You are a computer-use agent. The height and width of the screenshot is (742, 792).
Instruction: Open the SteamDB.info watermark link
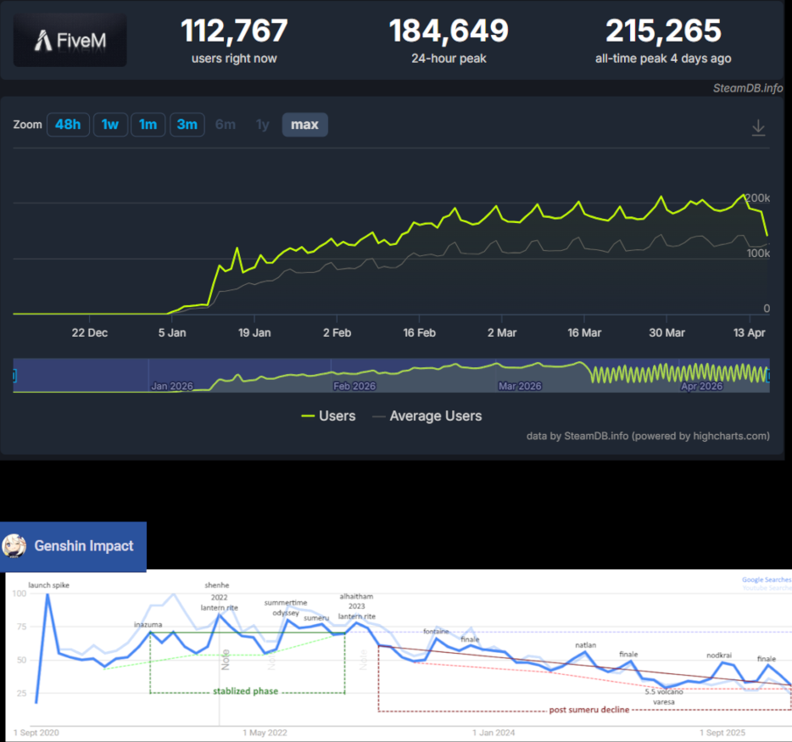(x=748, y=88)
